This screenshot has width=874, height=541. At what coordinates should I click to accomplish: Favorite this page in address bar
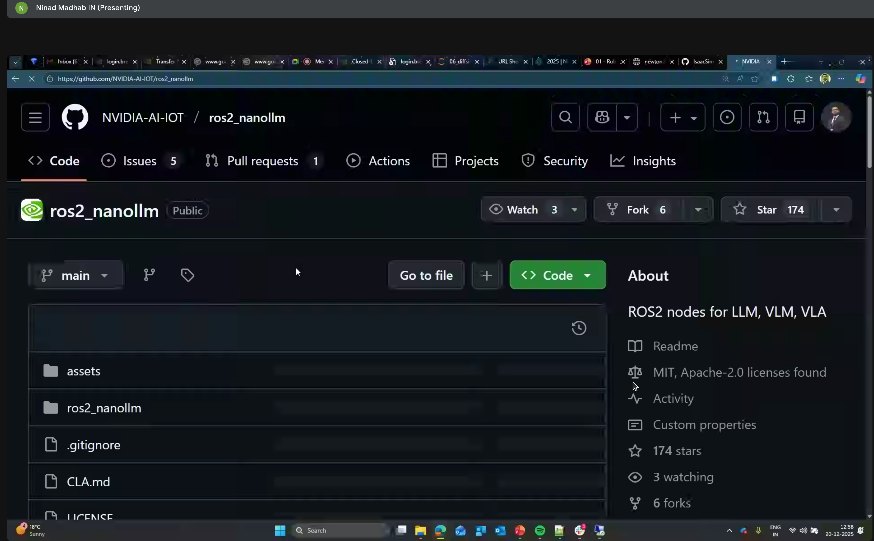755,79
